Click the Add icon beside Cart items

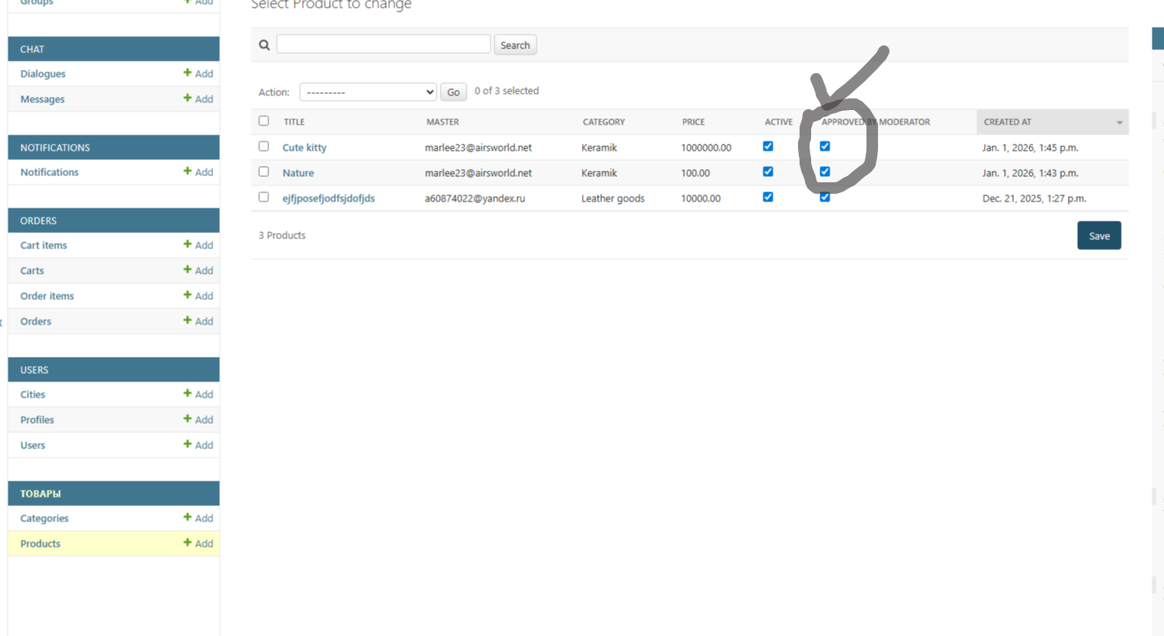pos(187,245)
